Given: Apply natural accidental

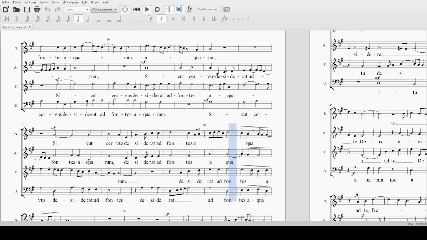Looking at the screenshot, I should pyautogui.click(x=193, y=19).
